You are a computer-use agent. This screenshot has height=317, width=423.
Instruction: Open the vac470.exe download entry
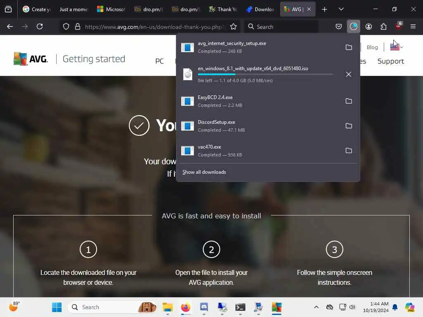(259, 151)
